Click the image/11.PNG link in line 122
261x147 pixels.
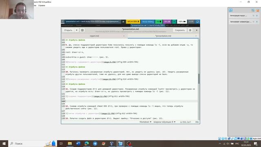click(x=100, y=96)
